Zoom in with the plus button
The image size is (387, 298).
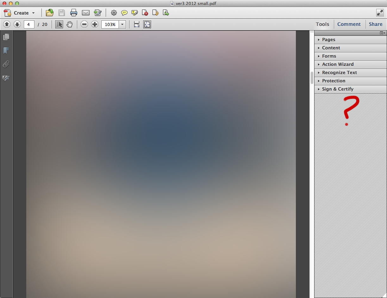click(x=95, y=24)
